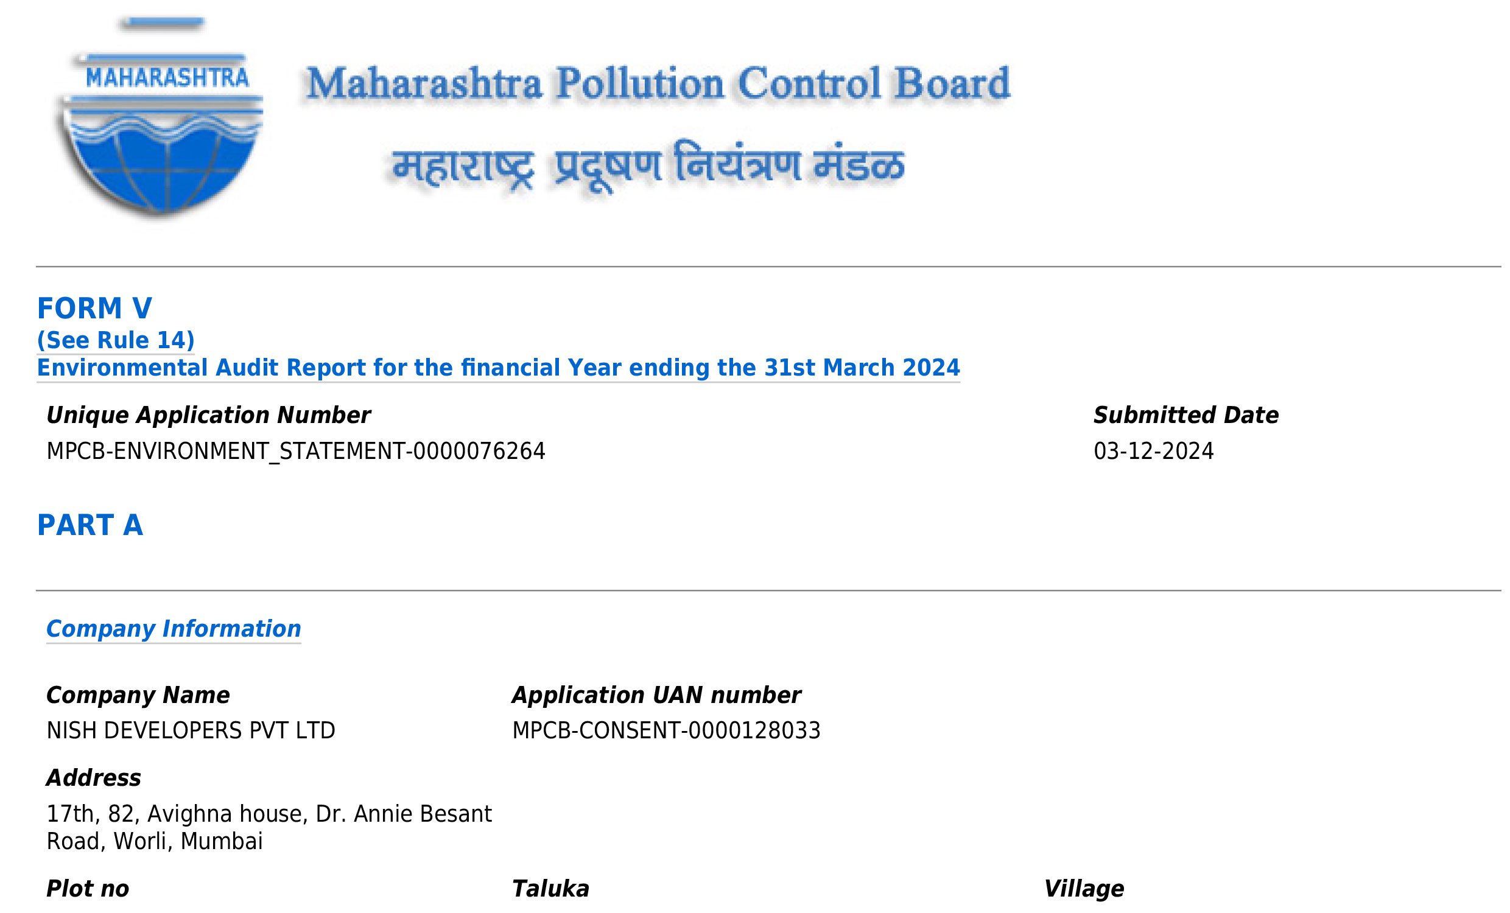
Task: Click the Company Name label
Action: (x=138, y=696)
